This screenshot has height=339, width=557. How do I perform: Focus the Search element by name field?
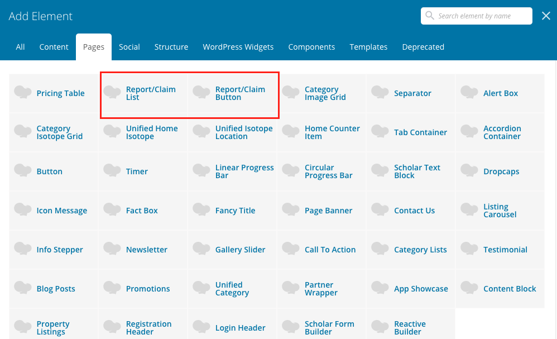(x=482, y=16)
